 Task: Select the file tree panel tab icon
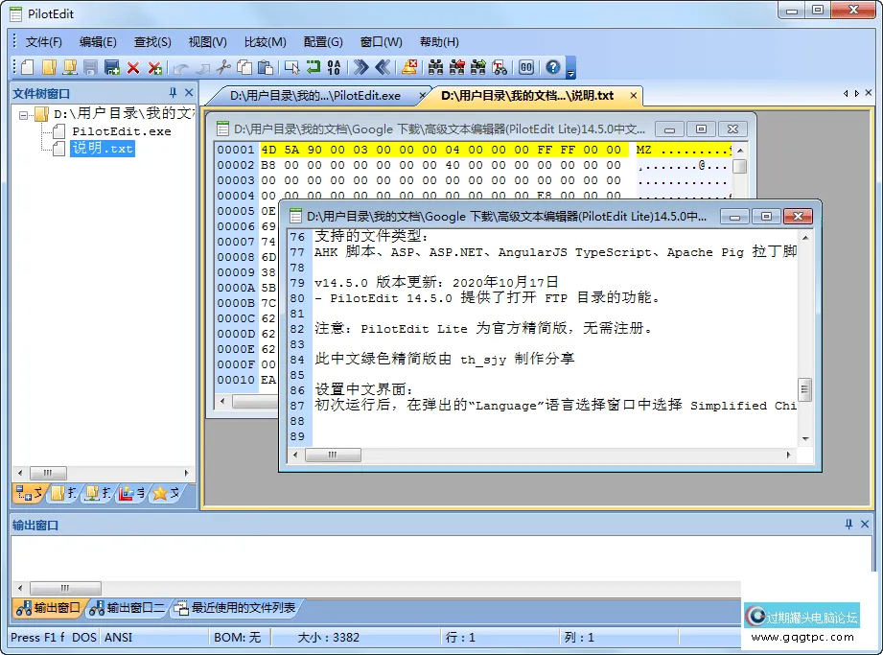pyautogui.click(x=29, y=494)
